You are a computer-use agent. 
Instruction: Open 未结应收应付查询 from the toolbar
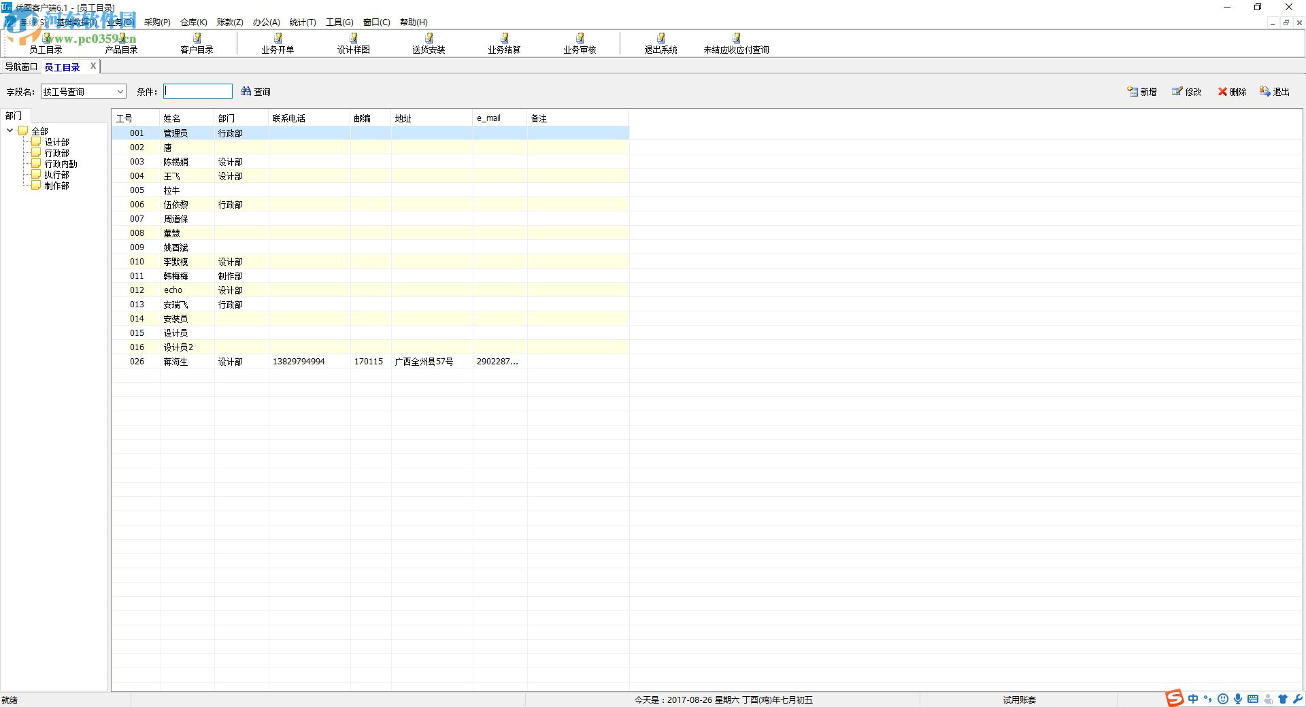[736, 44]
